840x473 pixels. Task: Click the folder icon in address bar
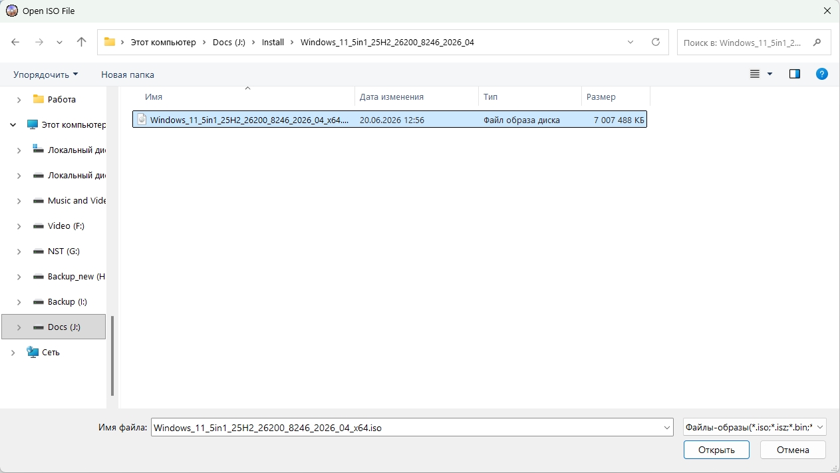(x=110, y=42)
